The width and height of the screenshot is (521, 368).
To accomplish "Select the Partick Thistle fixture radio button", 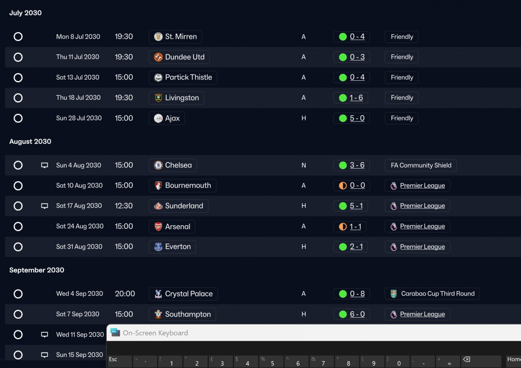I will [x=18, y=77].
